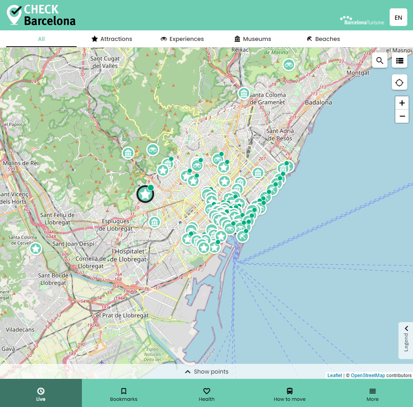413x407 pixels.
Task: Click the geolocation icon to center the map
Action: 399,82
